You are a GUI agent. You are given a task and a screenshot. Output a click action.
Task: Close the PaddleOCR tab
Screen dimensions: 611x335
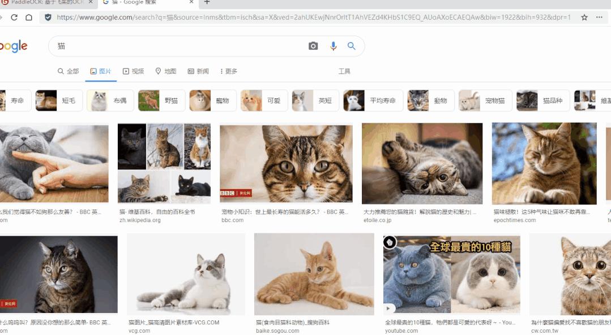(x=91, y=2)
